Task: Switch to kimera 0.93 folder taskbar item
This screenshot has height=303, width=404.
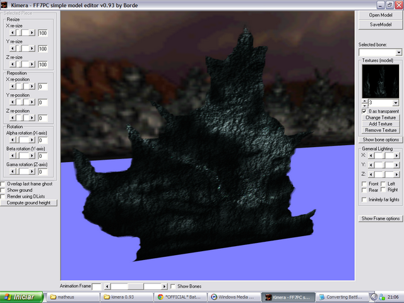Action: [127, 297]
